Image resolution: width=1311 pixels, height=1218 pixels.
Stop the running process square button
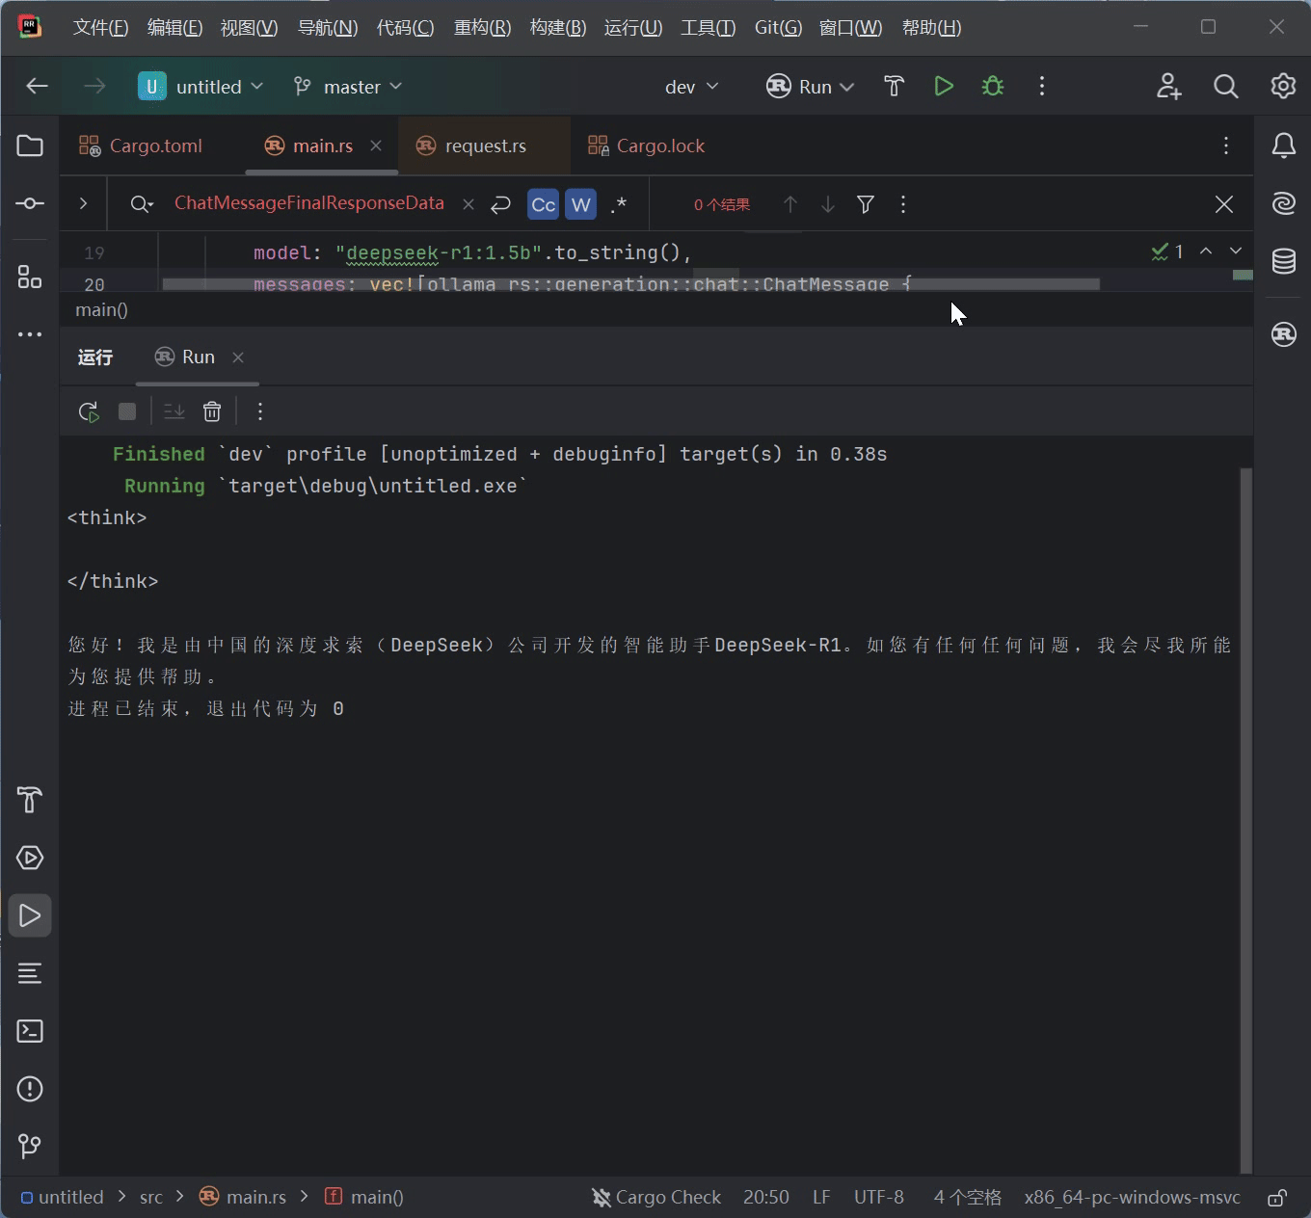tap(127, 412)
